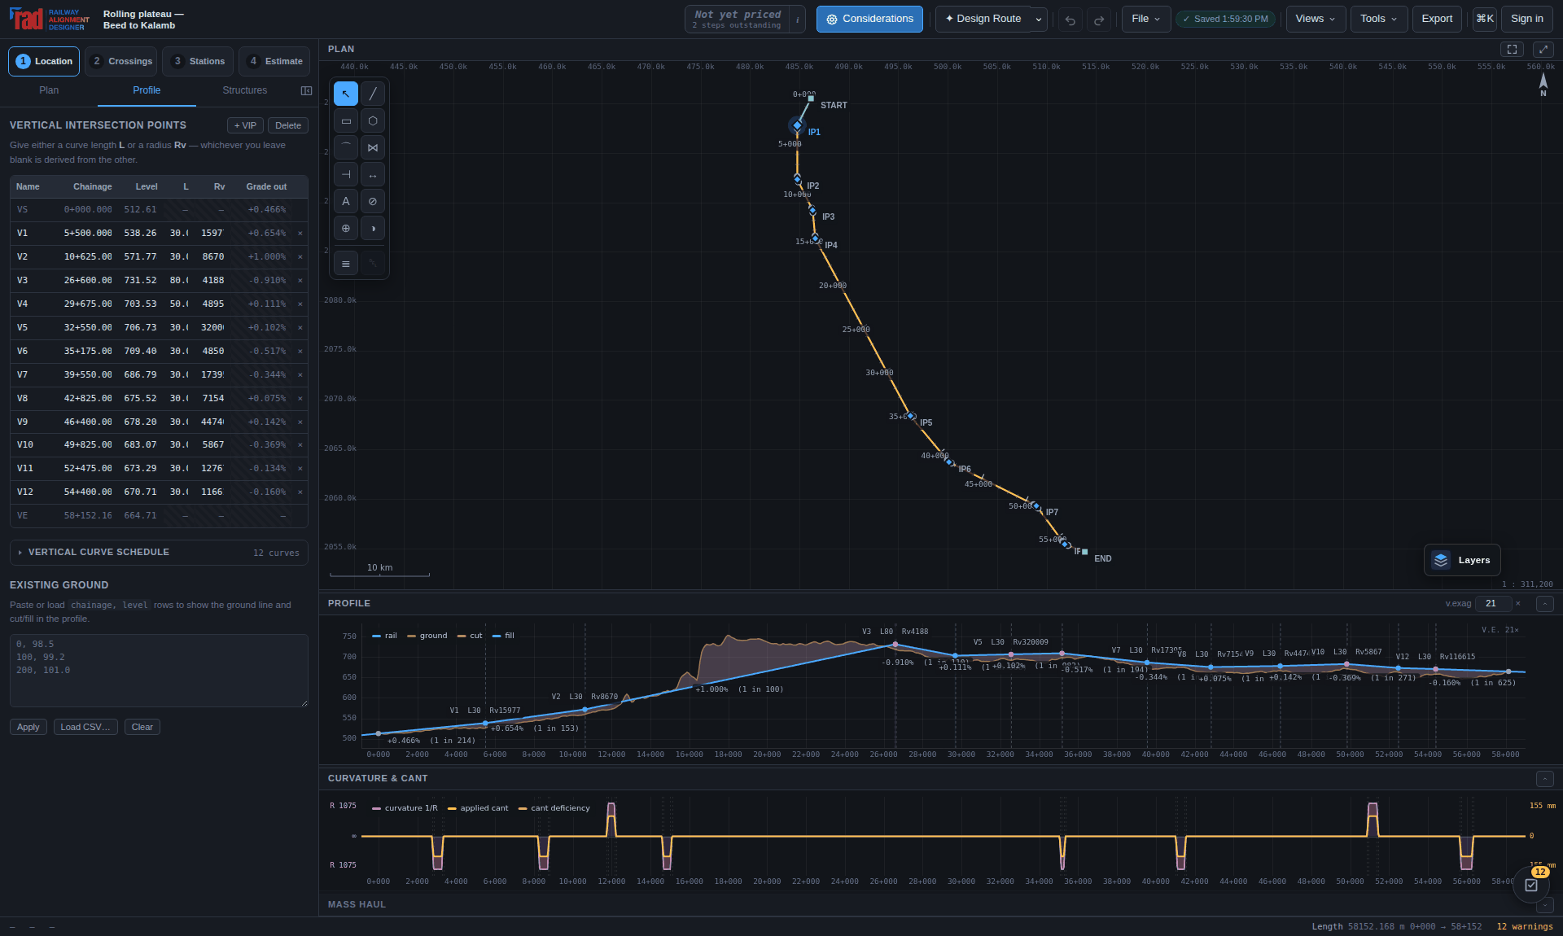Expand the Mass Haul panel
This screenshot has width=1563, height=936.
tap(1545, 905)
